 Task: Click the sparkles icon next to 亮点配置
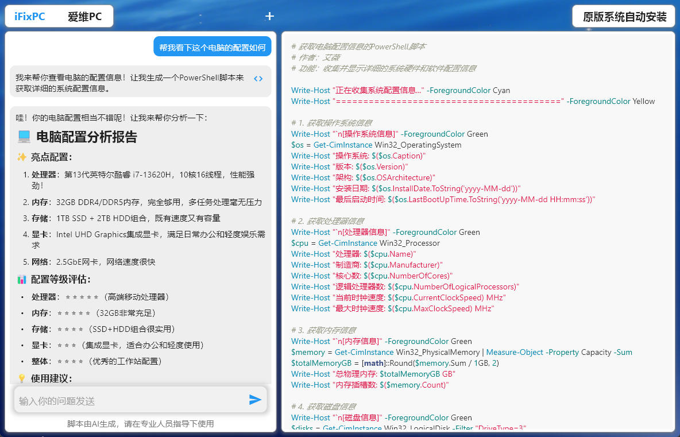[22, 157]
